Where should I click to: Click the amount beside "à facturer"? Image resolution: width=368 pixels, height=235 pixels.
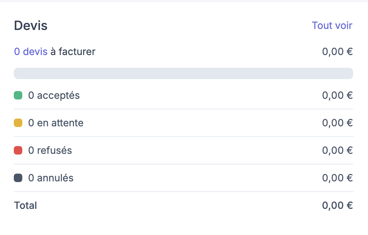[337, 52]
